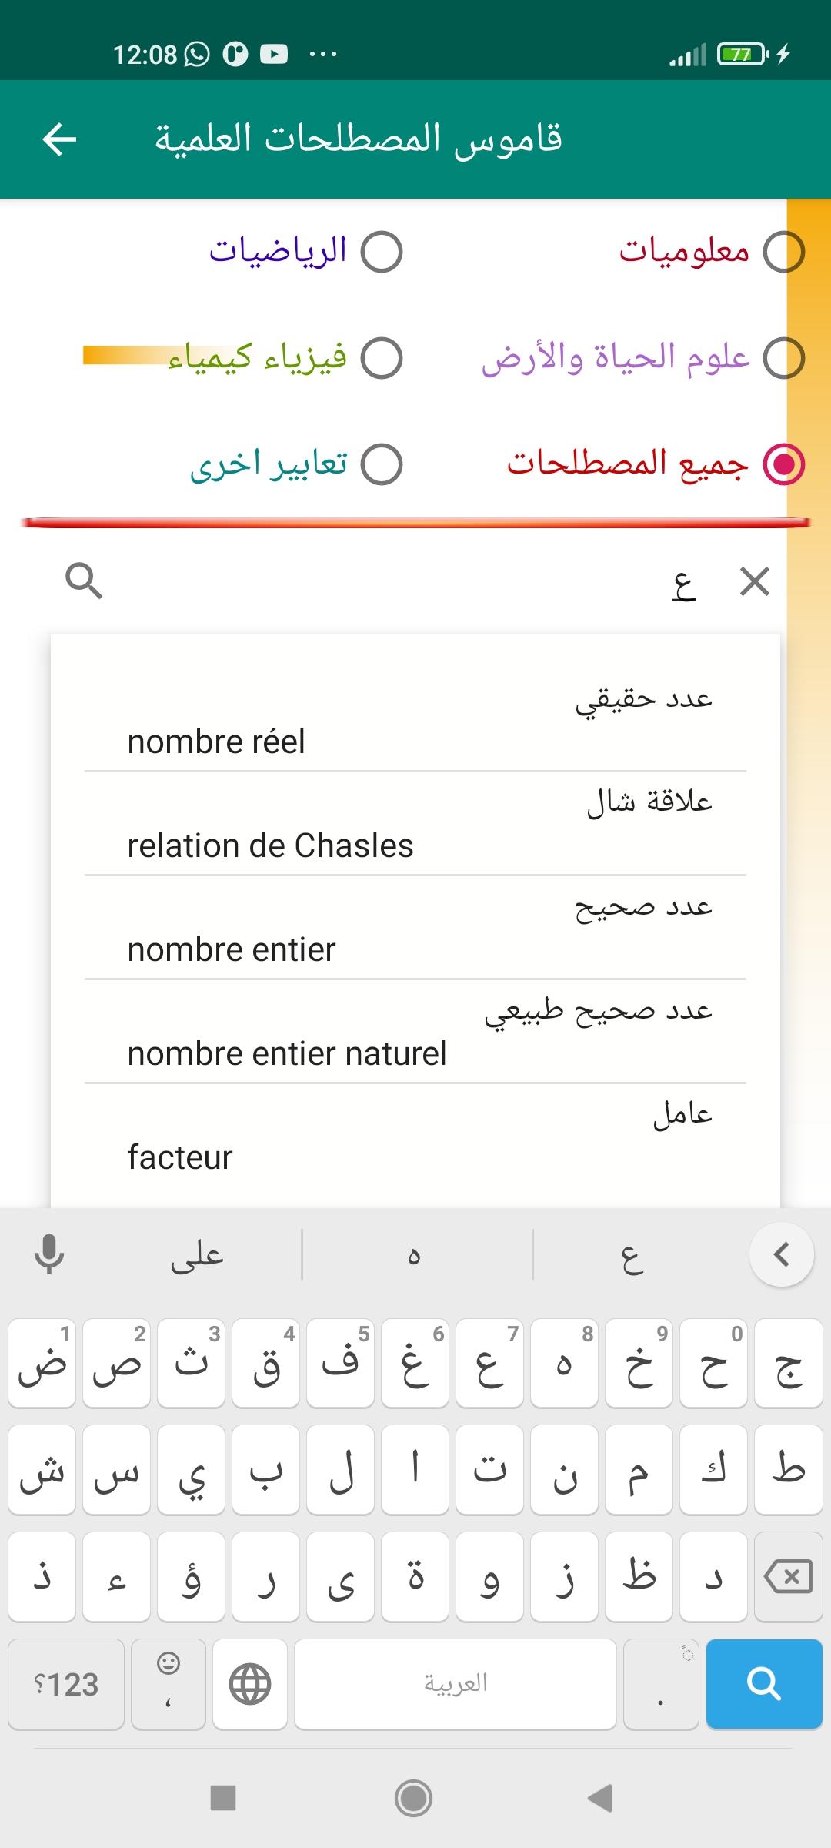The image size is (831, 1848).
Task: Click the magnifier search icon
Action: tap(84, 581)
